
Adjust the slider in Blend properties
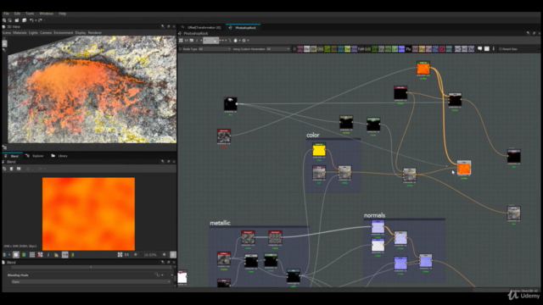click(x=91, y=268)
